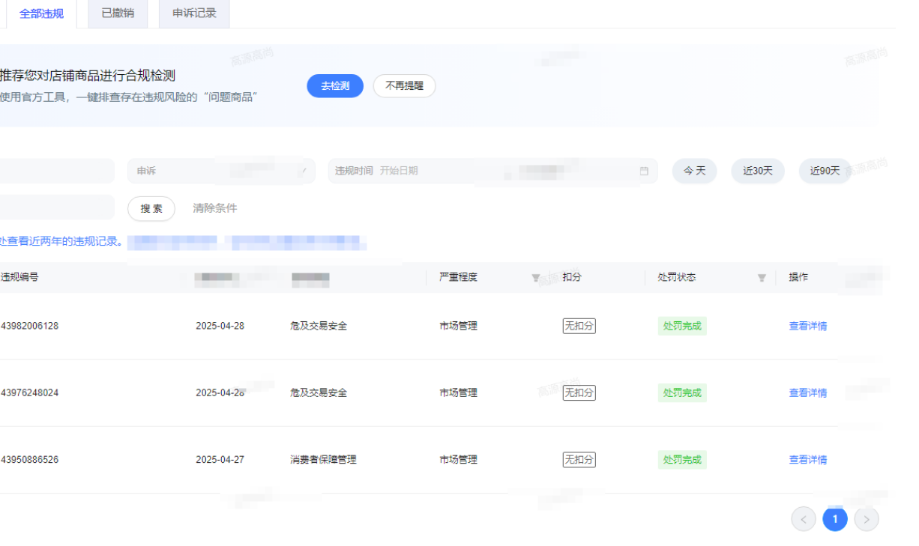Open the 申诉记录 tab
Screen dimensions: 919x546
(194, 13)
